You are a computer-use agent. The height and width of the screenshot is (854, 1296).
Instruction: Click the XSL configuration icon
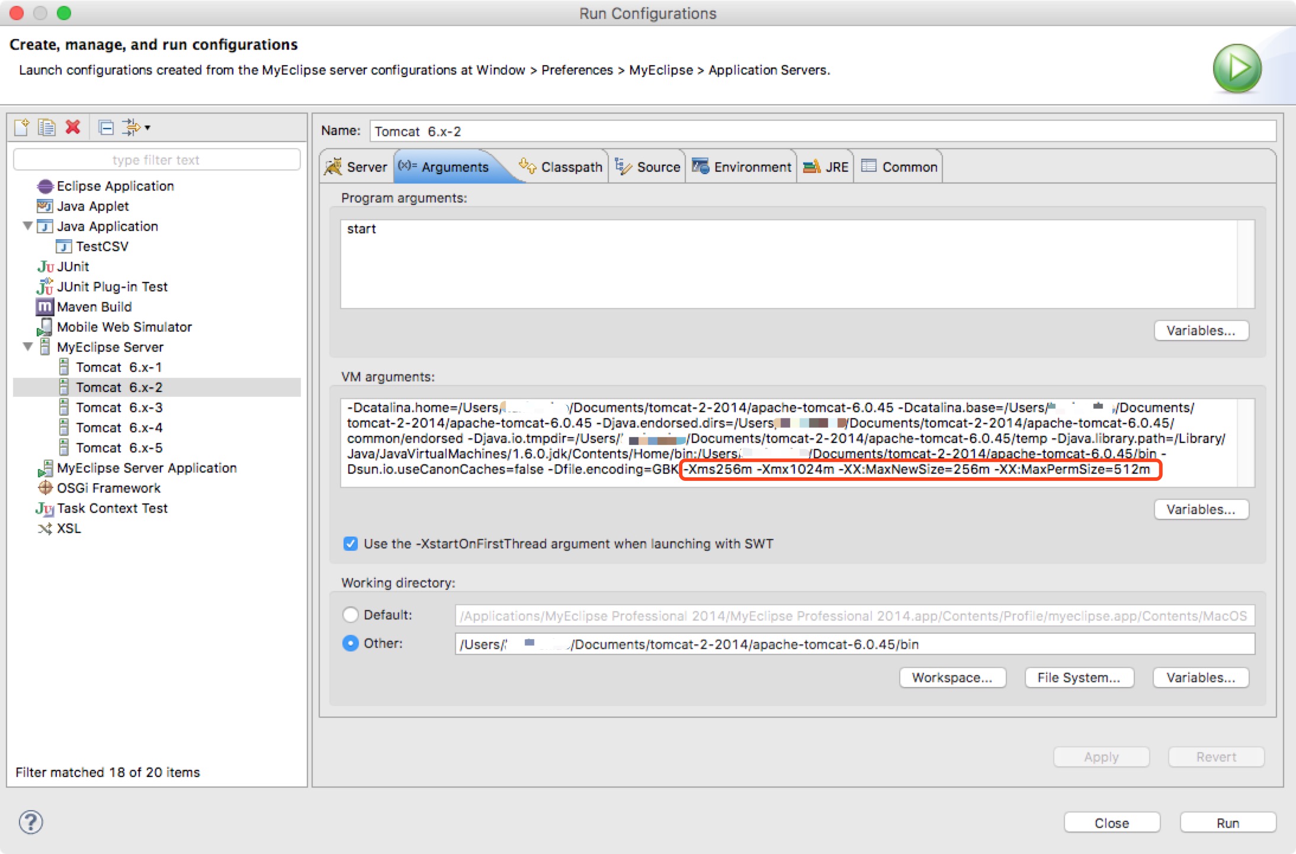(45, 528)
